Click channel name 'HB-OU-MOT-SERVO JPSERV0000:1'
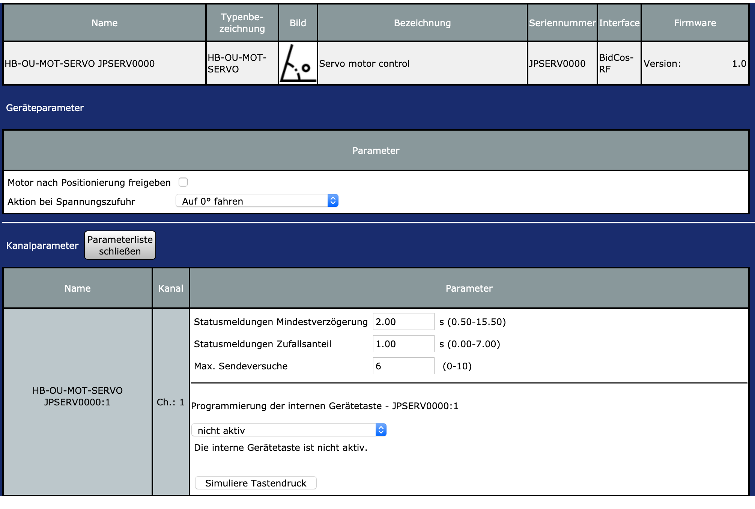Image resolution: width=755 pixels, height=509 pixels. (x=77, y=396)
